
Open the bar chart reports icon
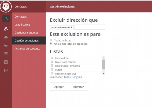point(6,70)
